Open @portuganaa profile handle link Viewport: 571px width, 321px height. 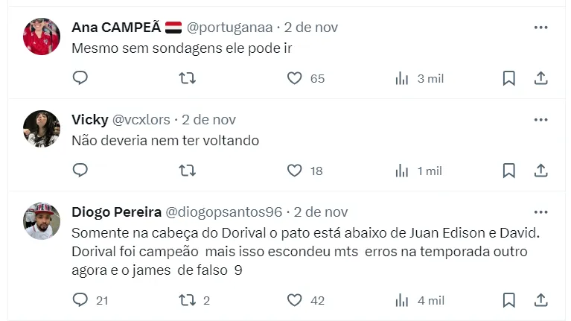(230, 28)
